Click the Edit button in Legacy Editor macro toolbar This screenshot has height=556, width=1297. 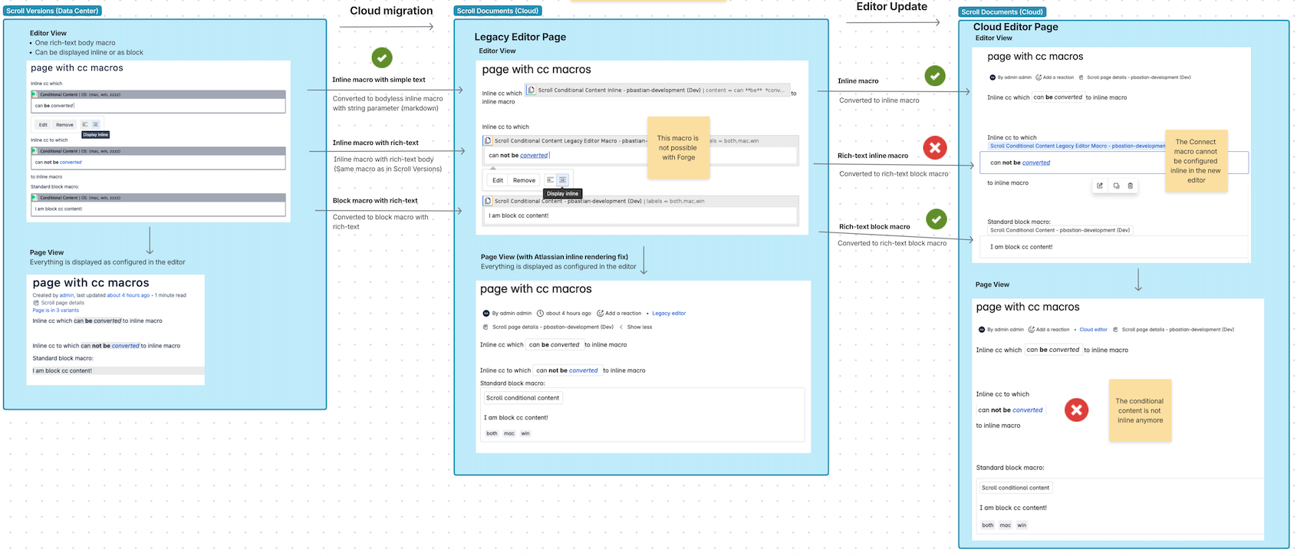click(498, 180)
